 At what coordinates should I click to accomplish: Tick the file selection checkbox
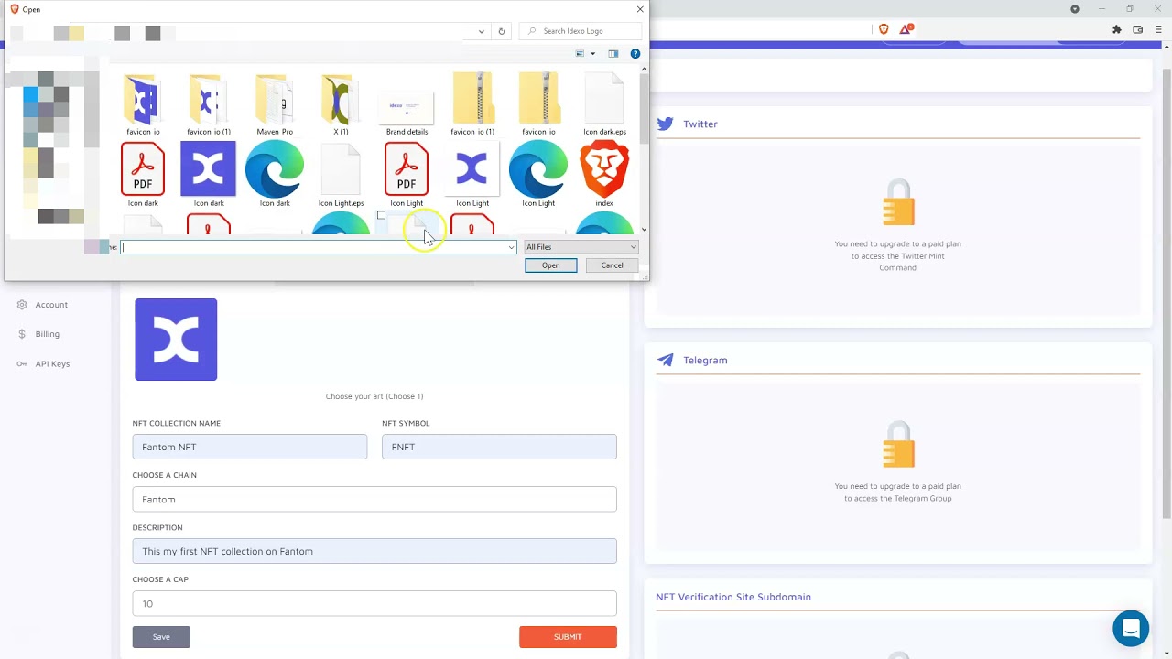(381, 216)
